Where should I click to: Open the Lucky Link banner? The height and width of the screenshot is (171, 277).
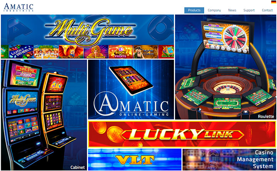[x=182, y=134]
